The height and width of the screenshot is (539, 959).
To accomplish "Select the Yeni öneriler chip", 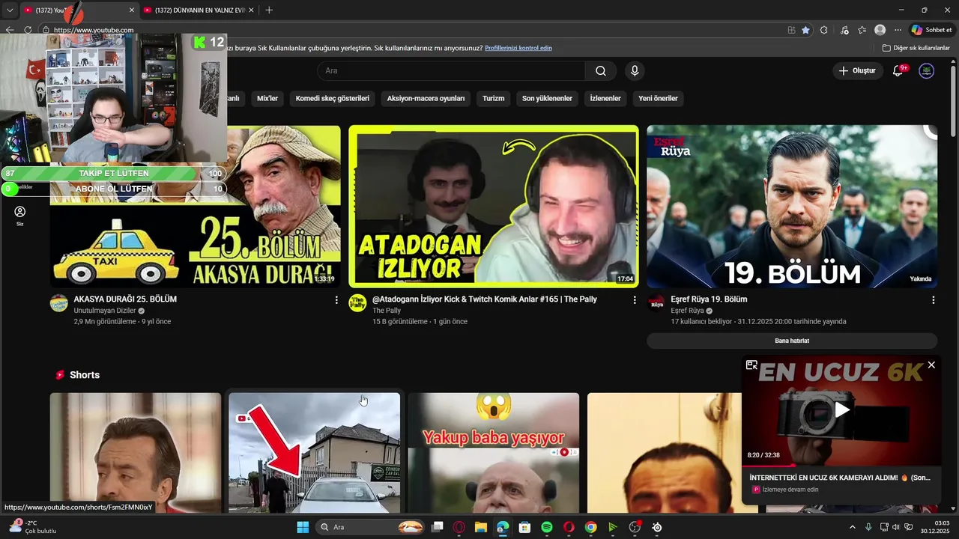I will 658,98.
